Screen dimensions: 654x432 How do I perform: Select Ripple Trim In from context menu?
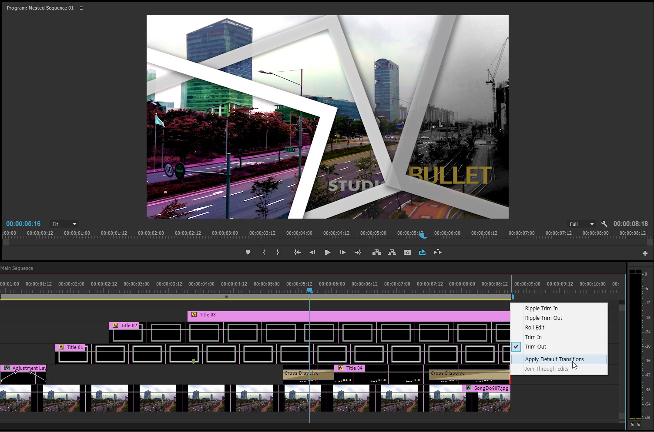pyautogui.click(x=559, y=309)
